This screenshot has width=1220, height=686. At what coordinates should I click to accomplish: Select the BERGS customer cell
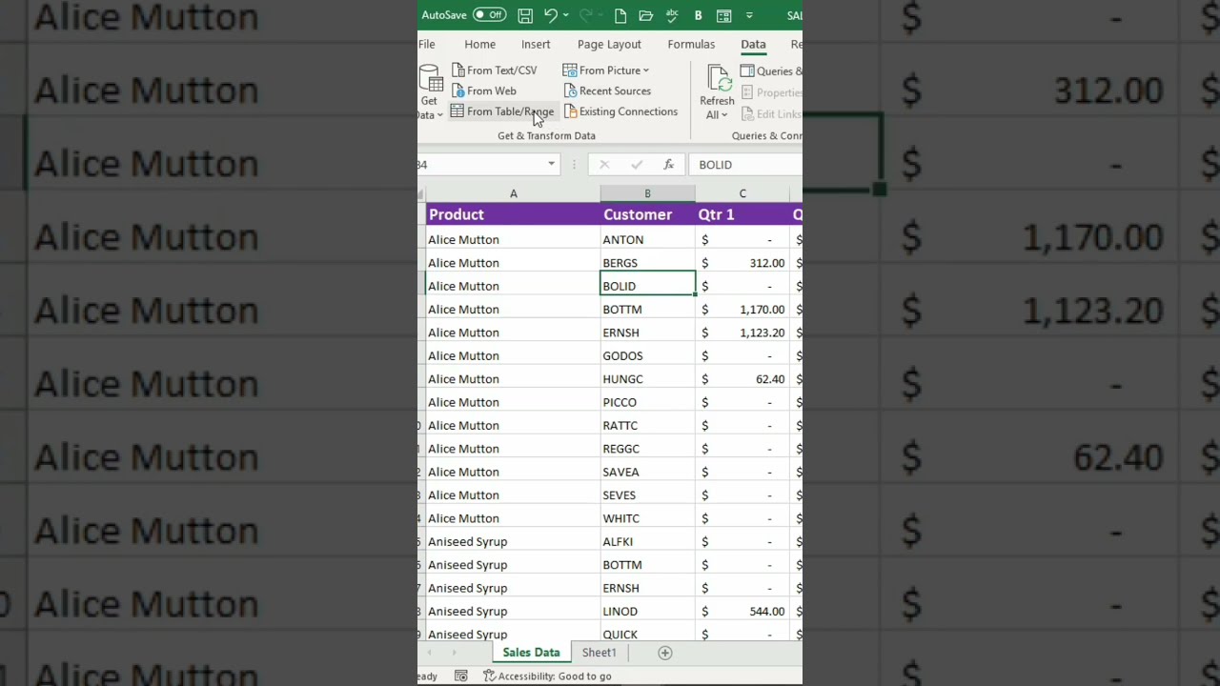coord(647,263)
